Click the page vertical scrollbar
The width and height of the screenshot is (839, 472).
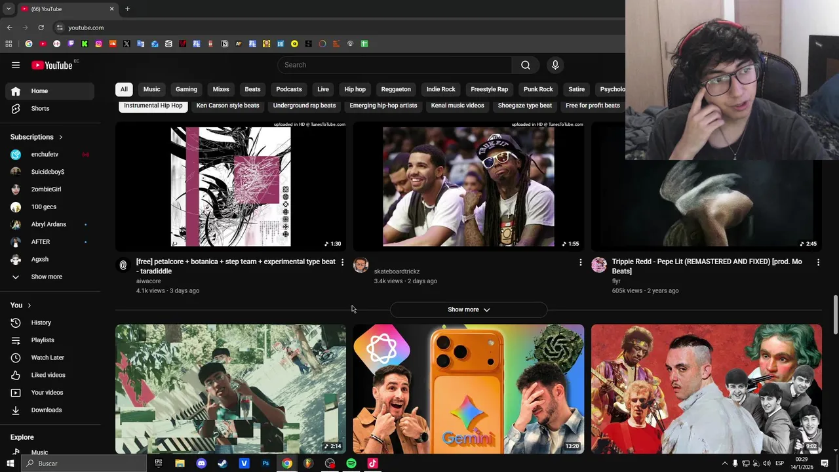[x=835, y=315]
